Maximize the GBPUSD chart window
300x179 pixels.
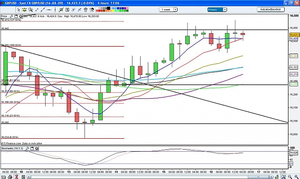(x=291, y=3)
